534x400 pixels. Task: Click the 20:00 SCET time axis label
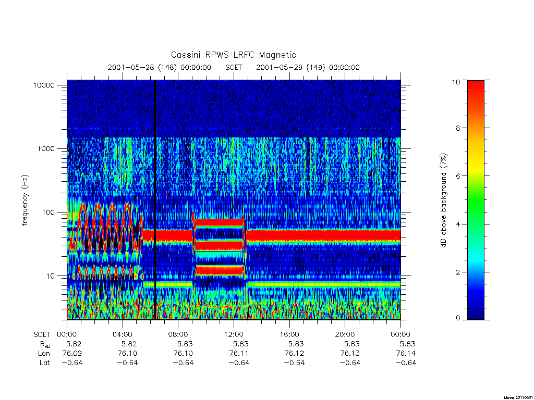345,334
